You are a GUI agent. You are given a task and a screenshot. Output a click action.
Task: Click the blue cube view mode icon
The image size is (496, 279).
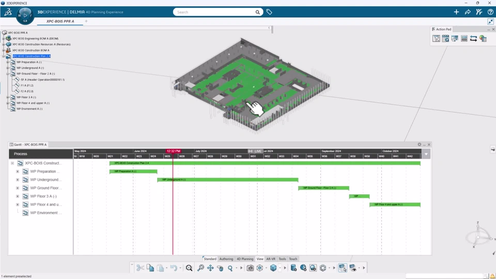point(273,268)
